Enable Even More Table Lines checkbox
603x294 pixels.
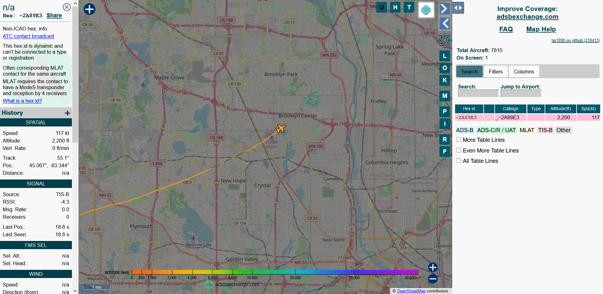[x=459, y=150]
